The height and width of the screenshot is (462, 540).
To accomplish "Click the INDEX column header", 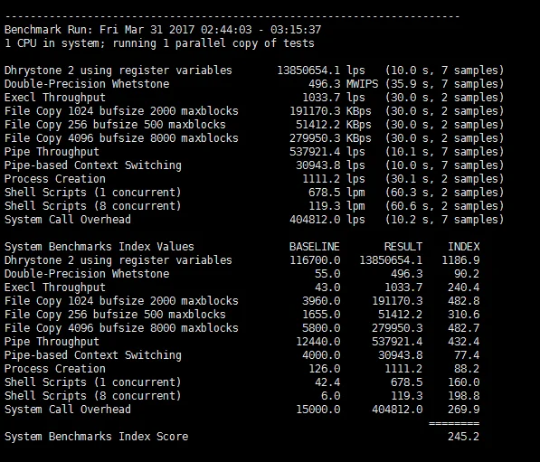I will pyautogui.click(x=463, y=247).
